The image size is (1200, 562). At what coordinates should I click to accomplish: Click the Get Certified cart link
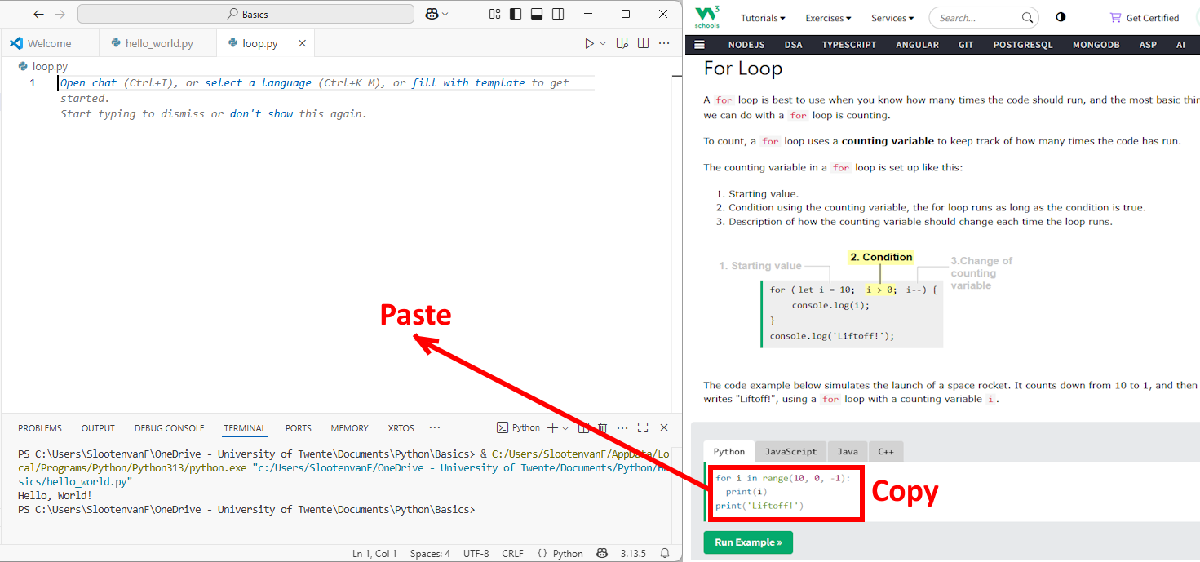click(x=1145, y=18)
